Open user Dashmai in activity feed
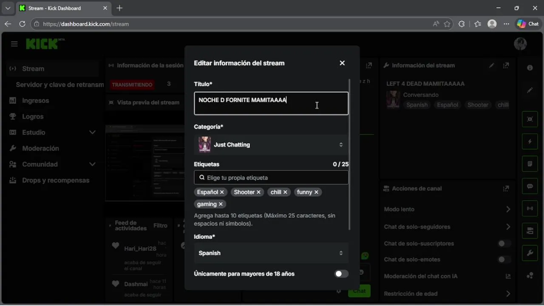 136,284
